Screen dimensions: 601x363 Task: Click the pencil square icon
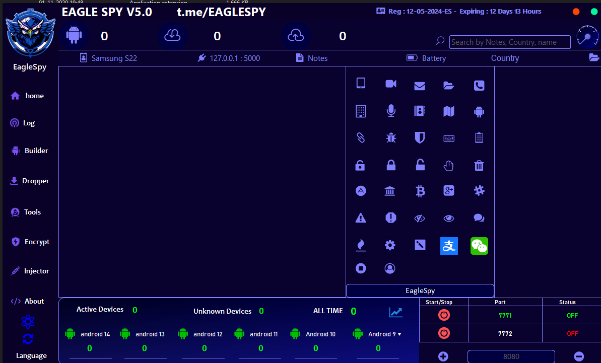(420, 245)
